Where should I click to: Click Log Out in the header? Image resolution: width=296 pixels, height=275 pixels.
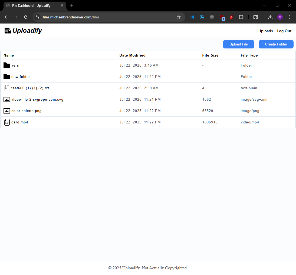point(284,31)
